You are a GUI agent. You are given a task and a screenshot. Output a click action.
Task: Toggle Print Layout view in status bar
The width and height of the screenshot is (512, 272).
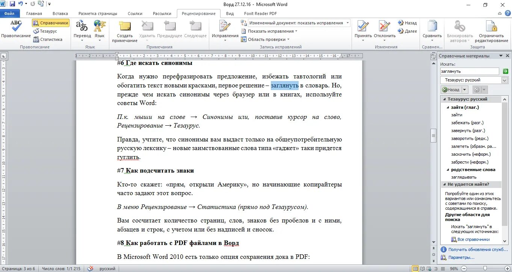[x=415, y=269]
